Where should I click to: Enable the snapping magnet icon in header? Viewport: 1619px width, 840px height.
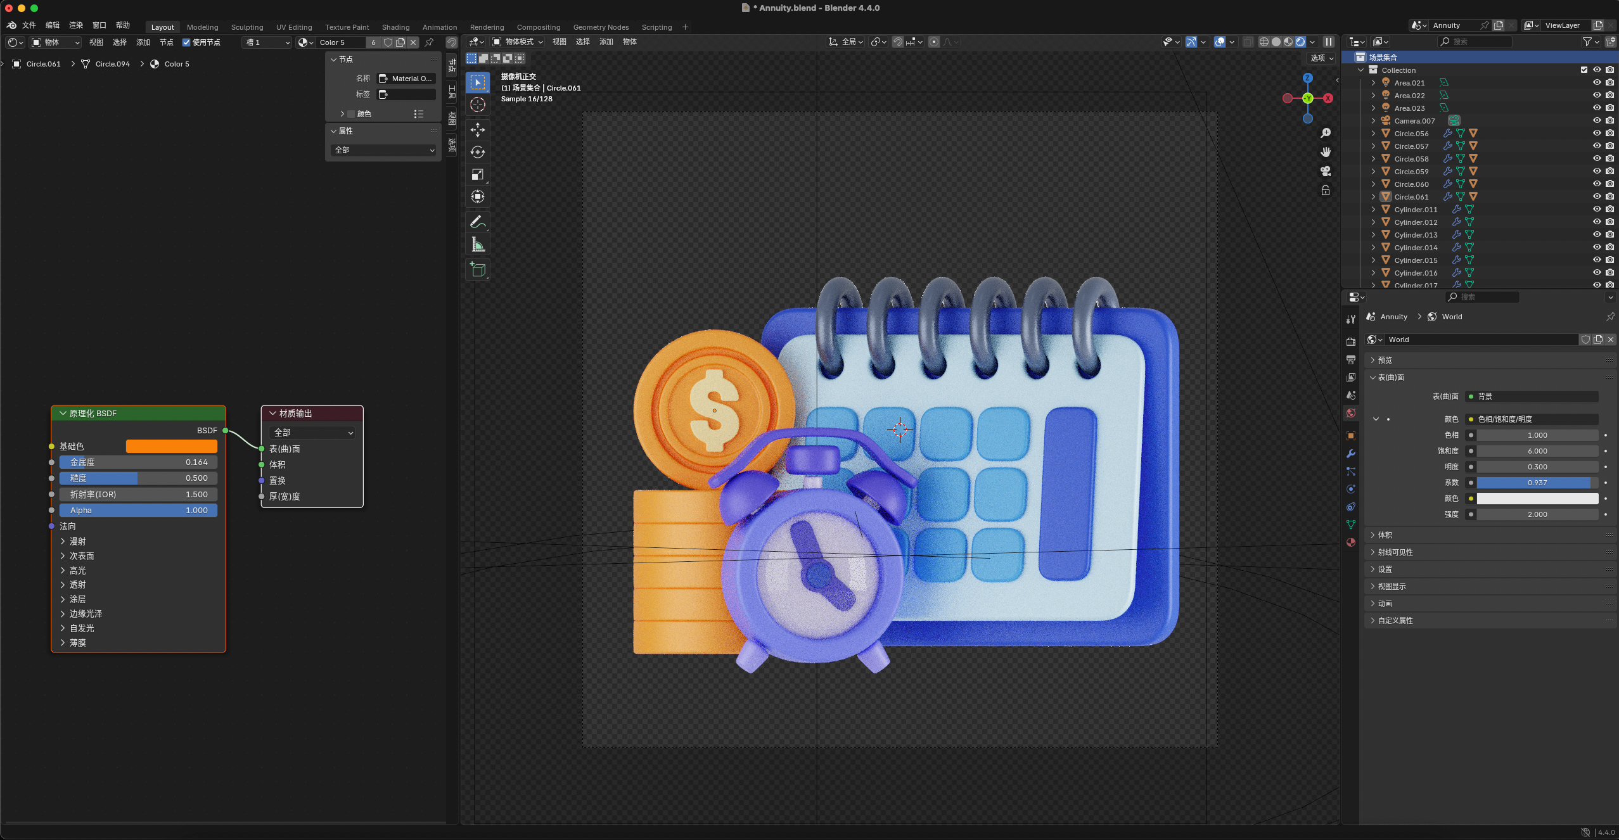click(897, 42)
